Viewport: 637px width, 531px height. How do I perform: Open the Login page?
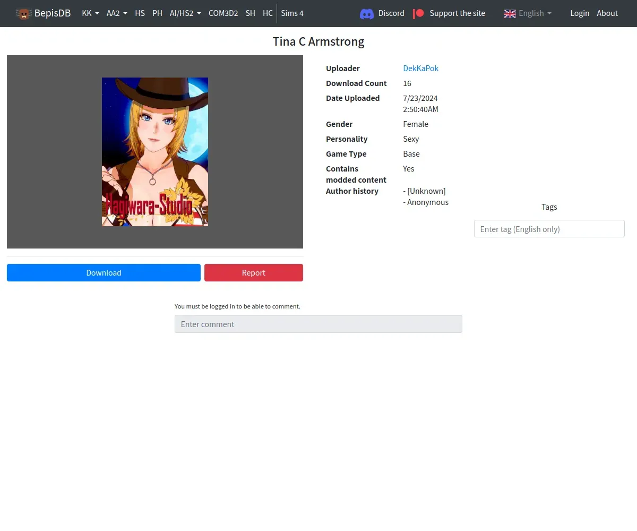click(580, 13)
